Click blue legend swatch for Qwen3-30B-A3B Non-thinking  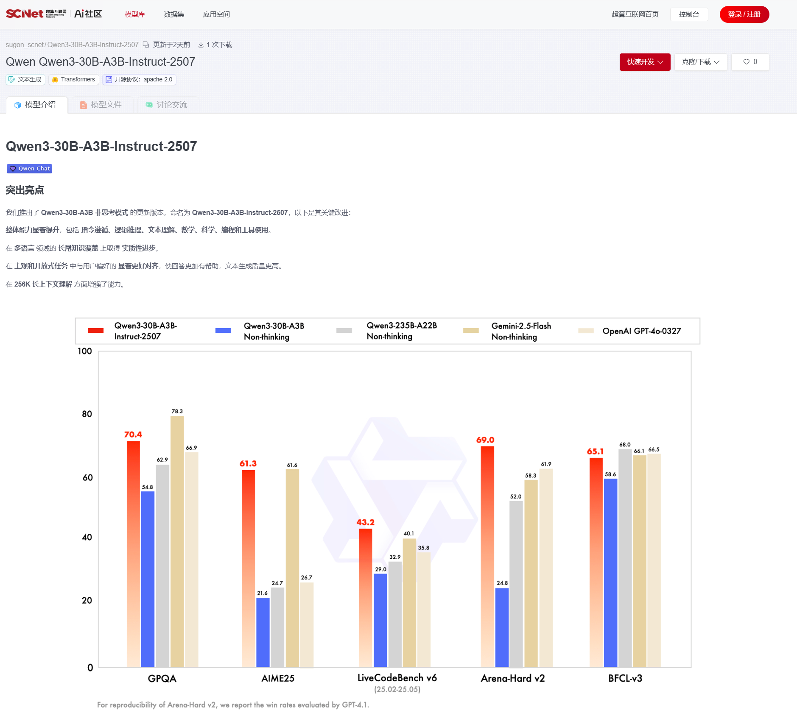[x=223, y=331]
